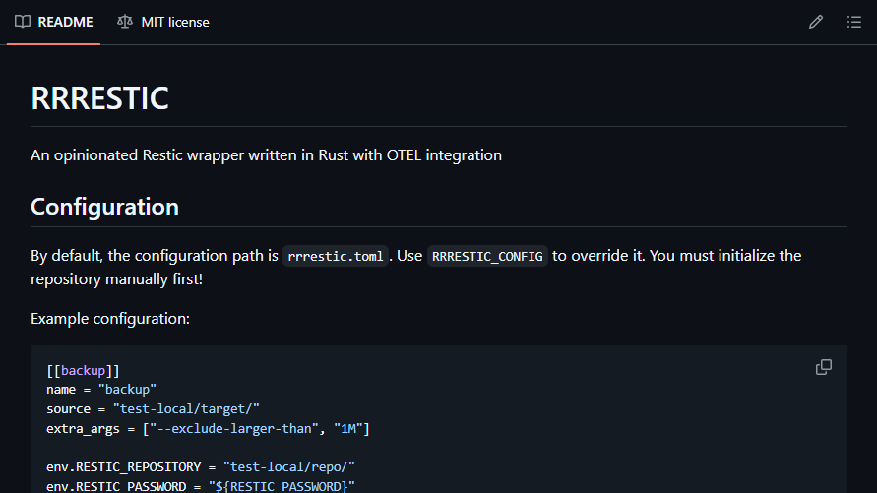Click the RRRESTIC_CONFIG inline code
Image resolution: width=877 pixels, height=493 pixels.
tap(487, 256)
